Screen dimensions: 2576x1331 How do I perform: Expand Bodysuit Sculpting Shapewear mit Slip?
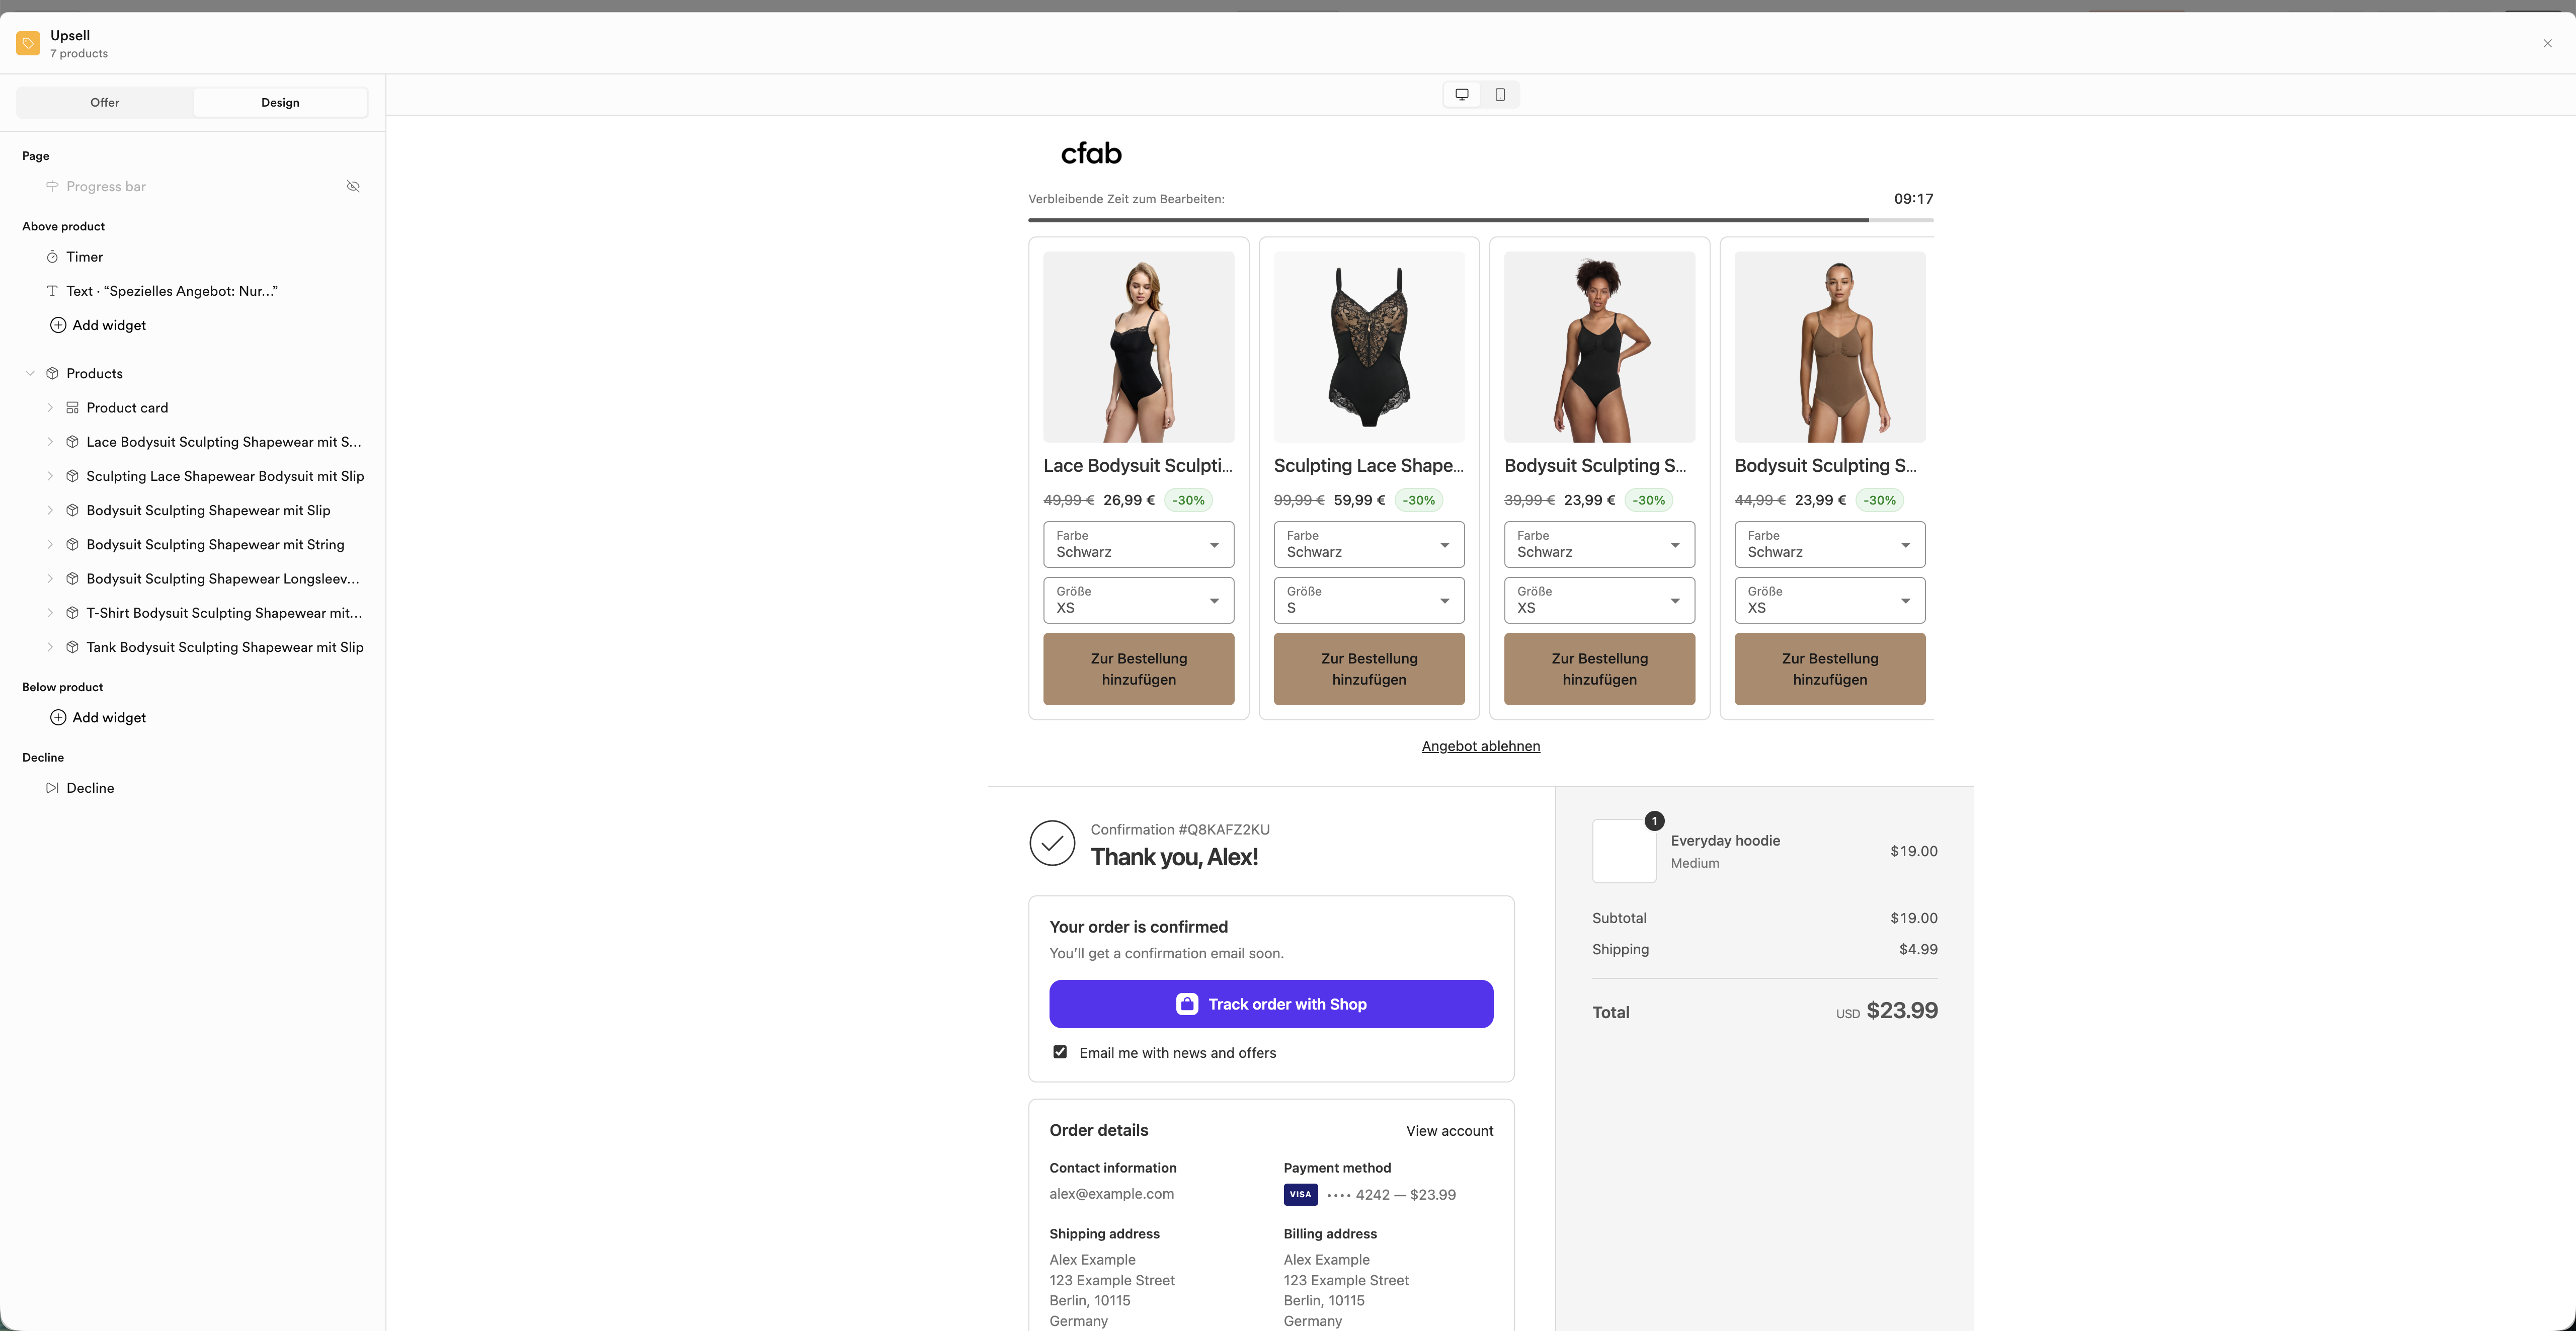(x=50, y=510)
